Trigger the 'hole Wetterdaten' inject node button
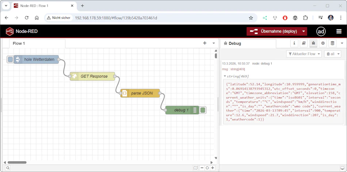Viewport: 347px width, 172px height. (x=10, y=59)
